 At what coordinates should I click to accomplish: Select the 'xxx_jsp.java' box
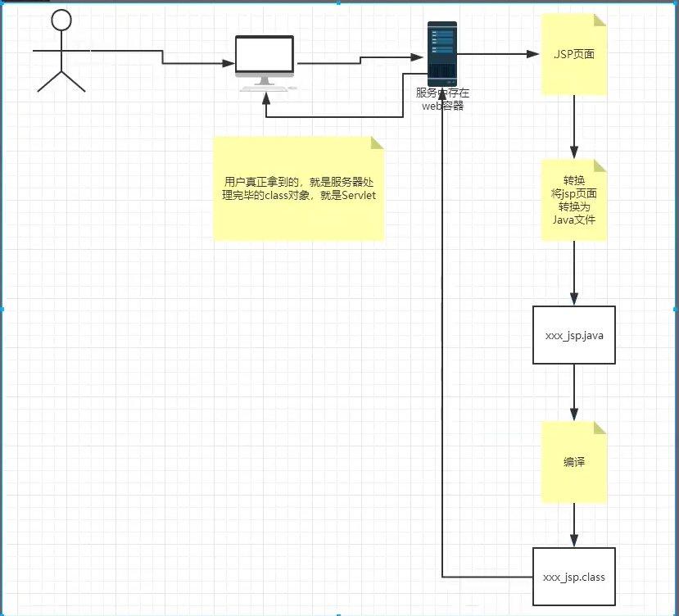[574, 335]
